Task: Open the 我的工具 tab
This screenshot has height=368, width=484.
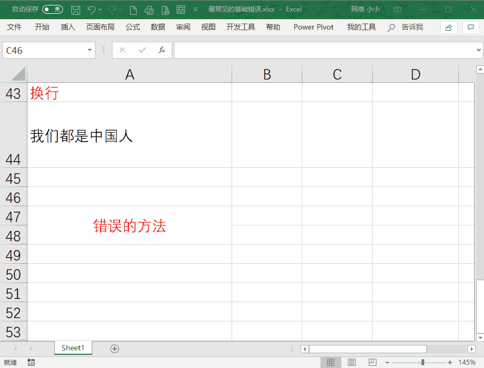Action: point(362,27)
